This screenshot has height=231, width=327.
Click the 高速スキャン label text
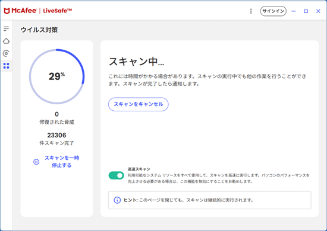coord(139,169)
